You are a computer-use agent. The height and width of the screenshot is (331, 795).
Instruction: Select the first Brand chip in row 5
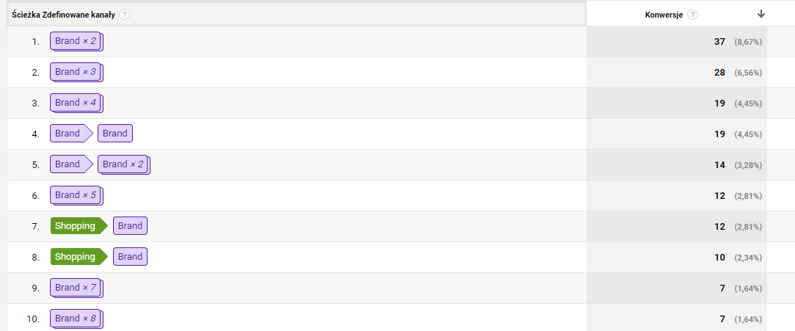click(68, 165)
